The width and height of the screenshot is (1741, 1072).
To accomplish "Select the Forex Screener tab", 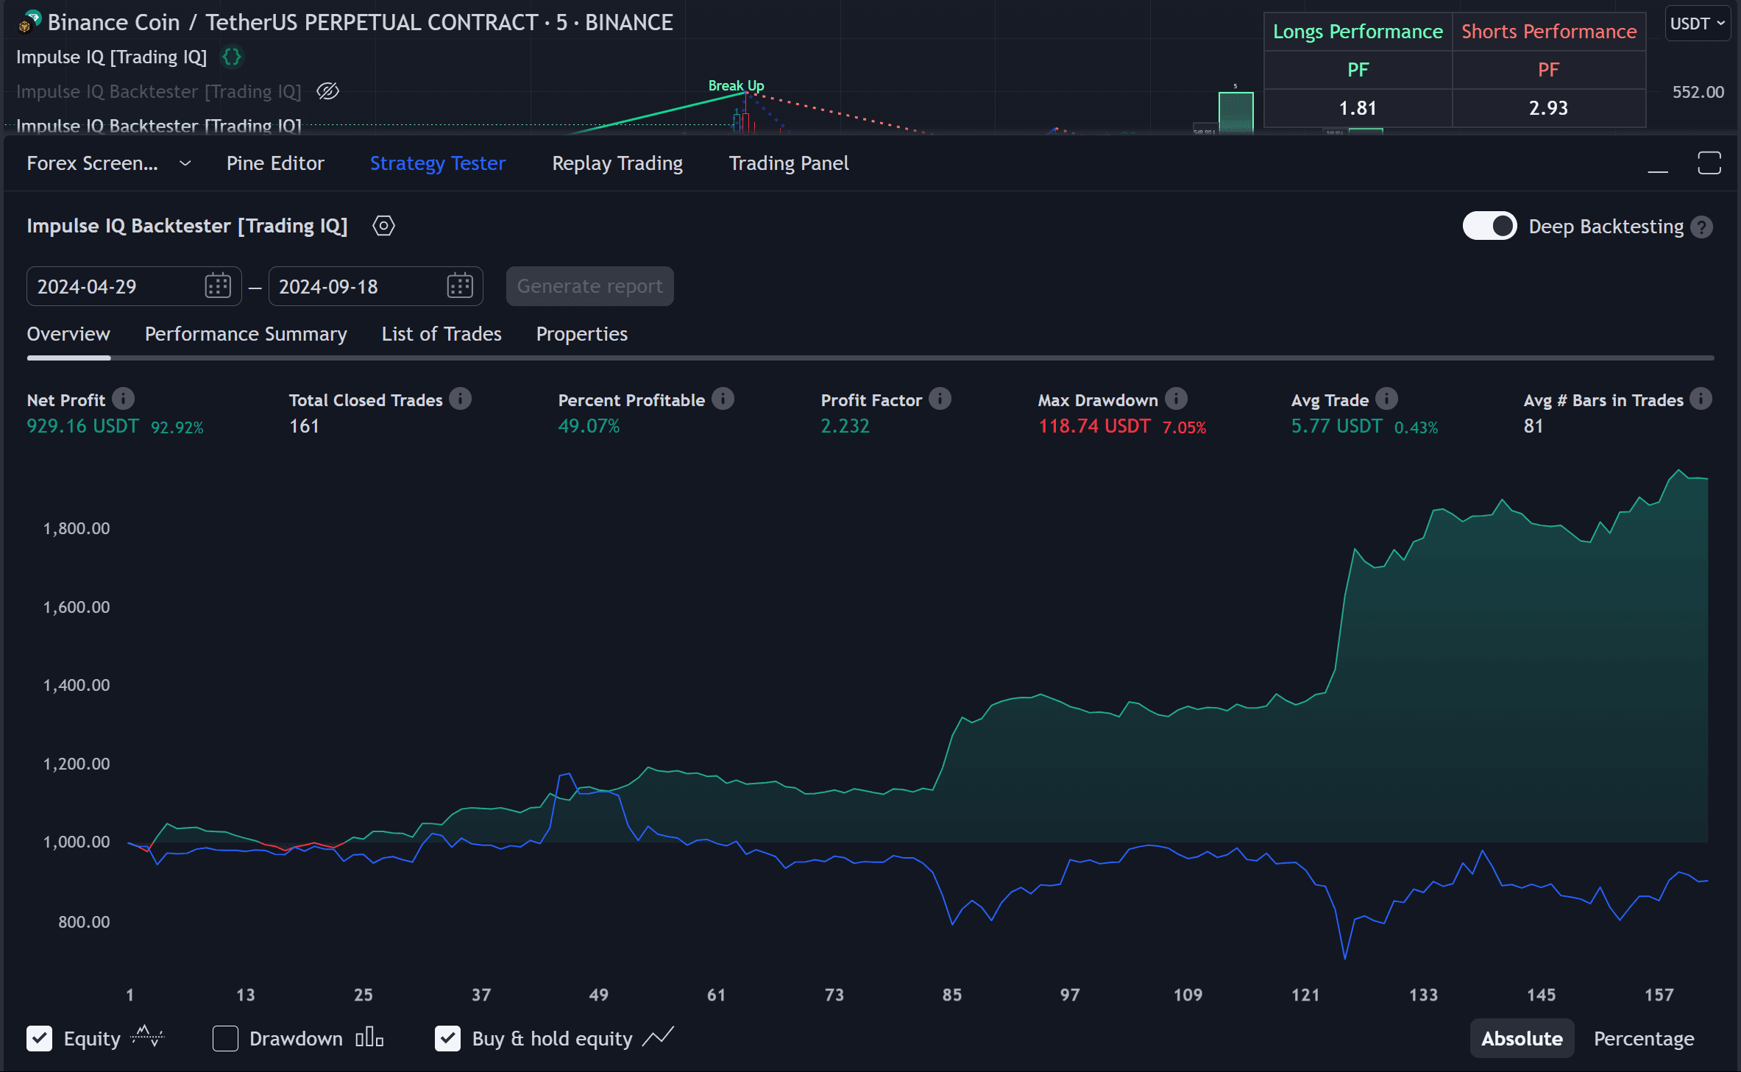I will (x=93, y=163).
